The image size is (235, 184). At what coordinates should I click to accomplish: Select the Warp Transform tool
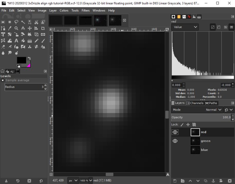[10, 40]
